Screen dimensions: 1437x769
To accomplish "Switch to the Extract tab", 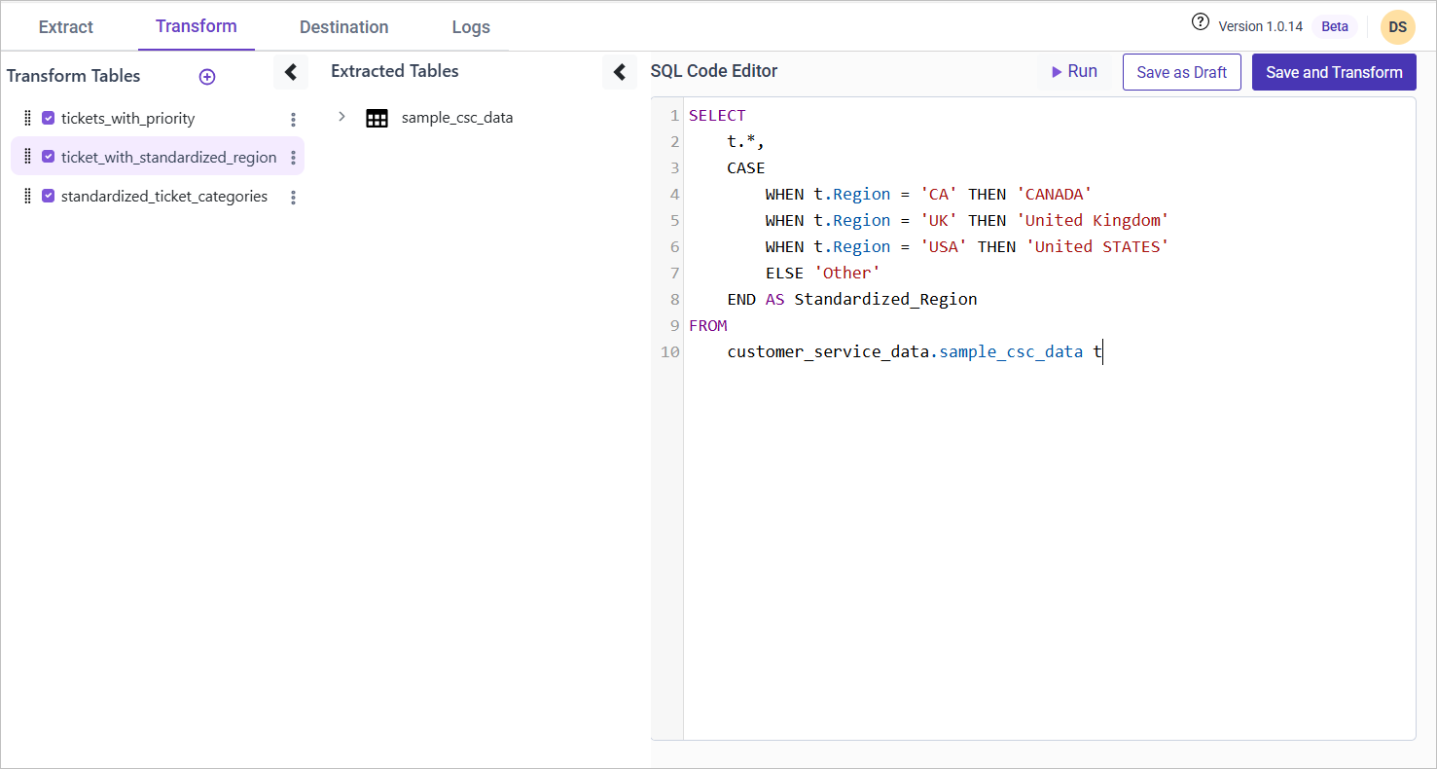I will pos(66,27).
